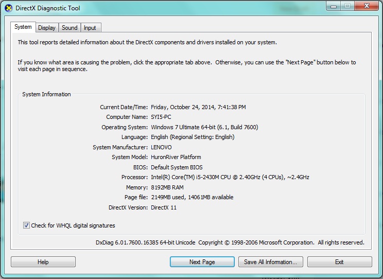The width and height of the screenshot is (383, 279).
Task: Click computer name SYI5-PC
Action: 161,117
